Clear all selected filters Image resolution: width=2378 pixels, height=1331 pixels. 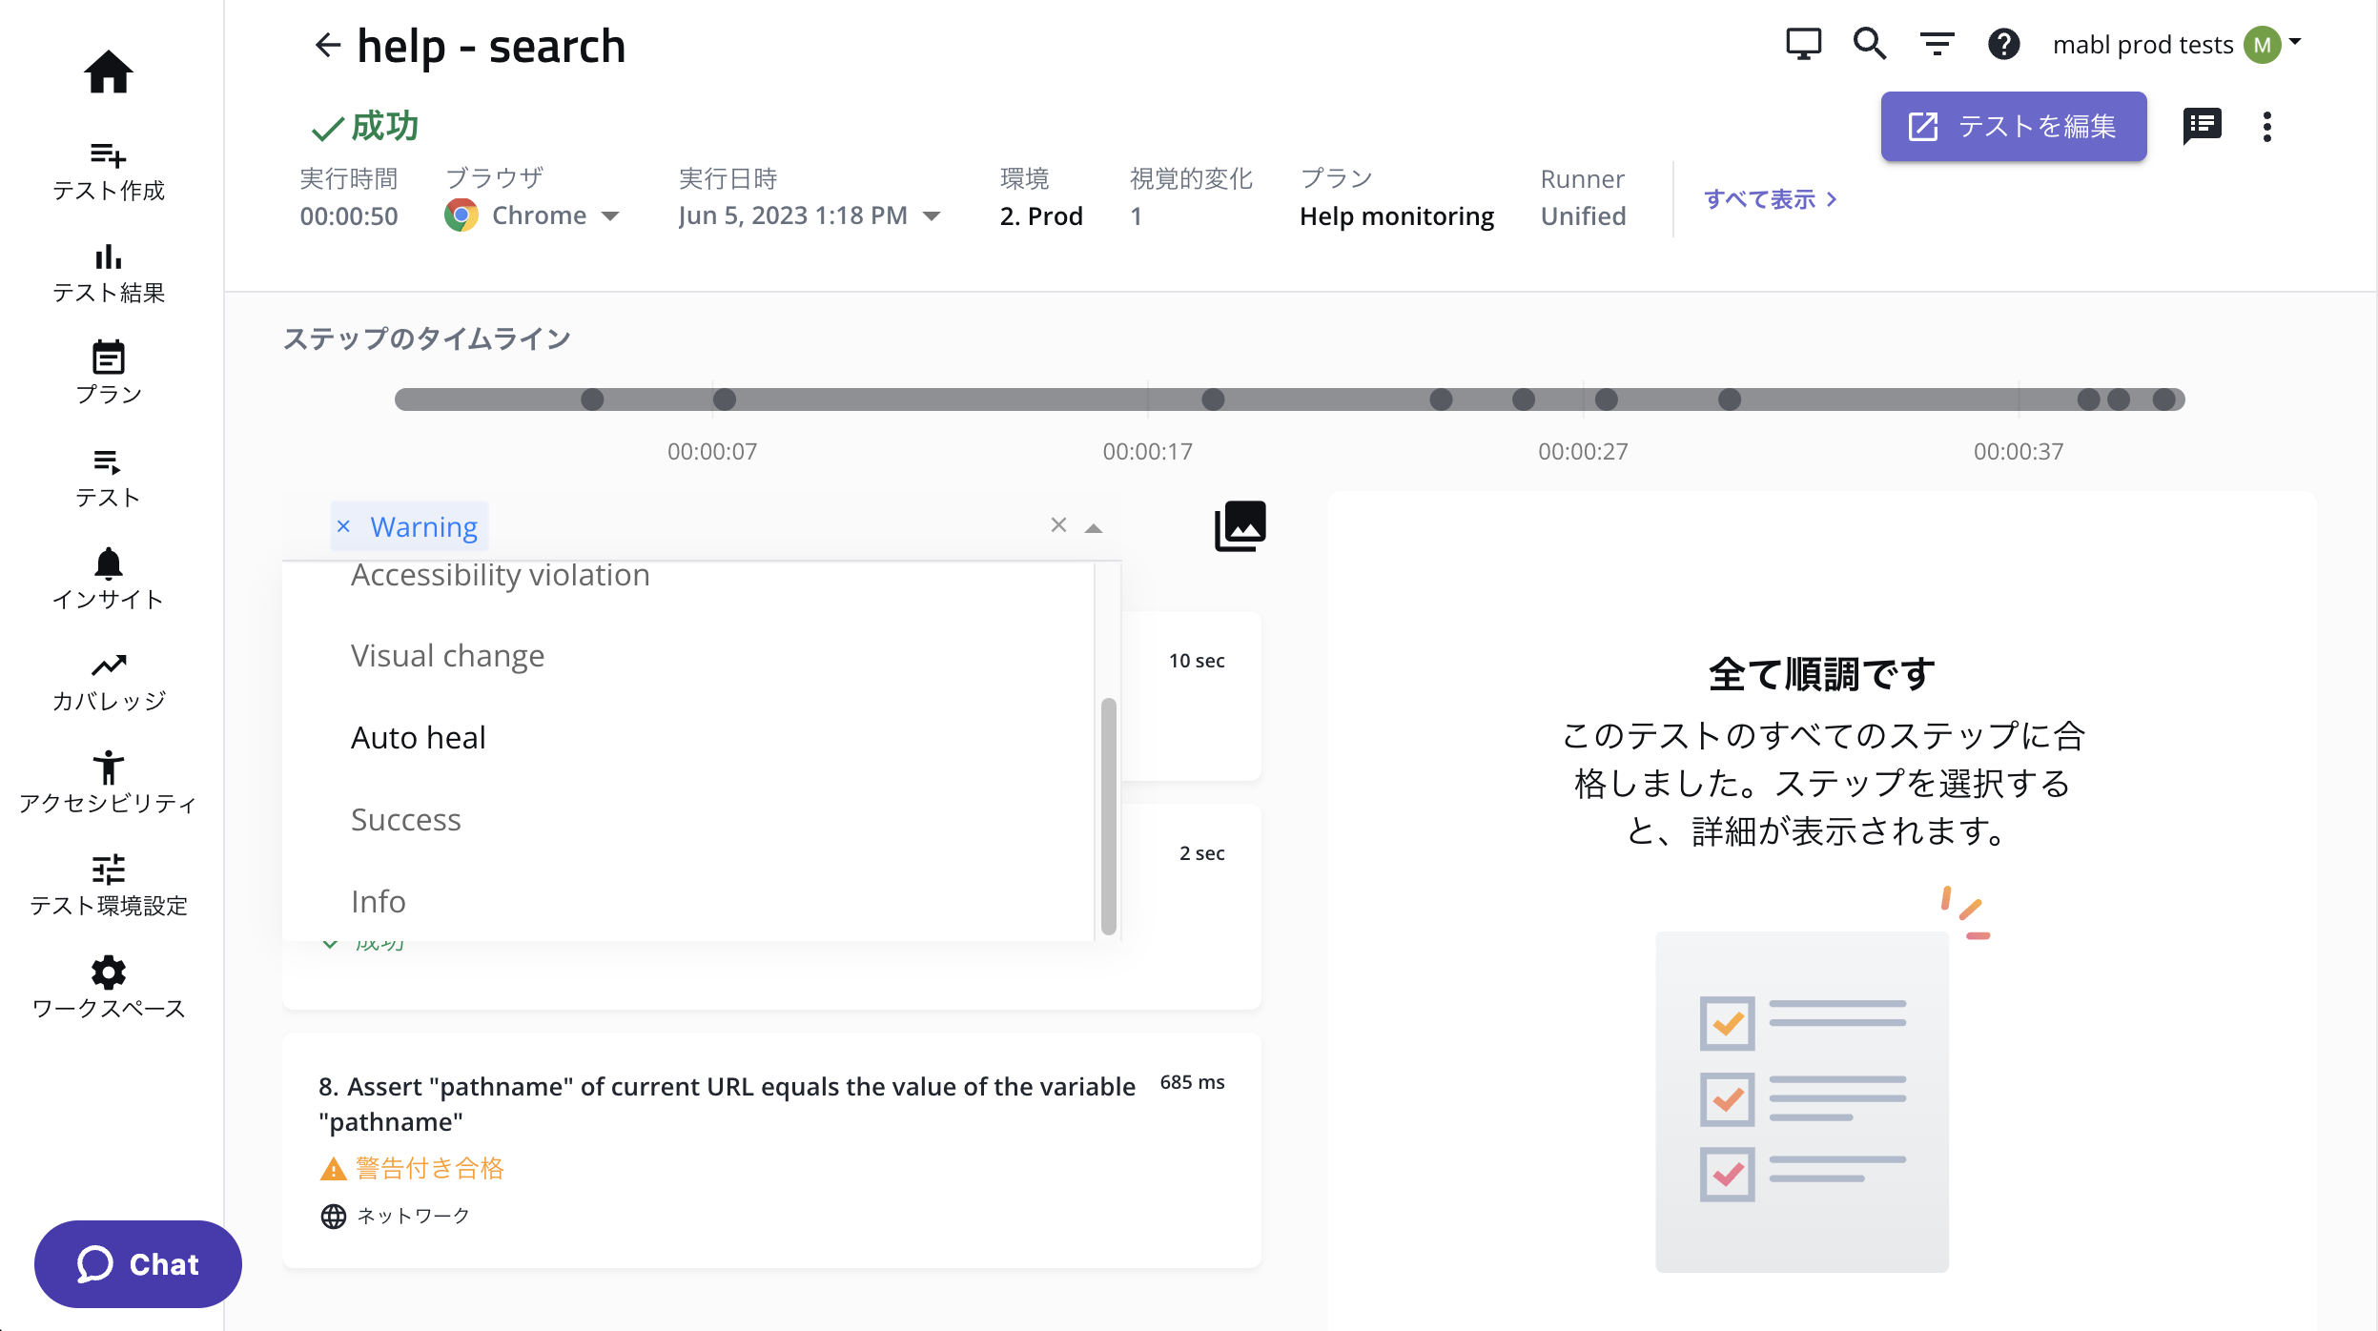(1057, 525)
